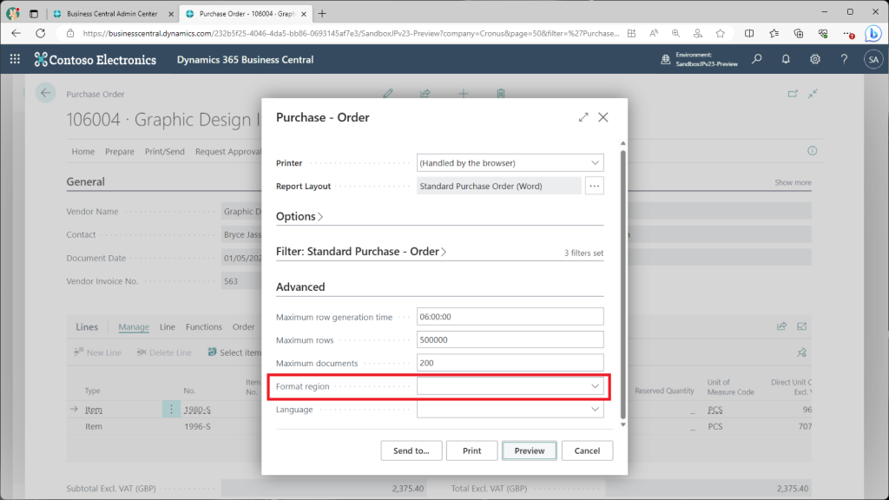Click the search magnifier icon in header
The width and height of the screenshot is (889, 500).
[757, 59]
